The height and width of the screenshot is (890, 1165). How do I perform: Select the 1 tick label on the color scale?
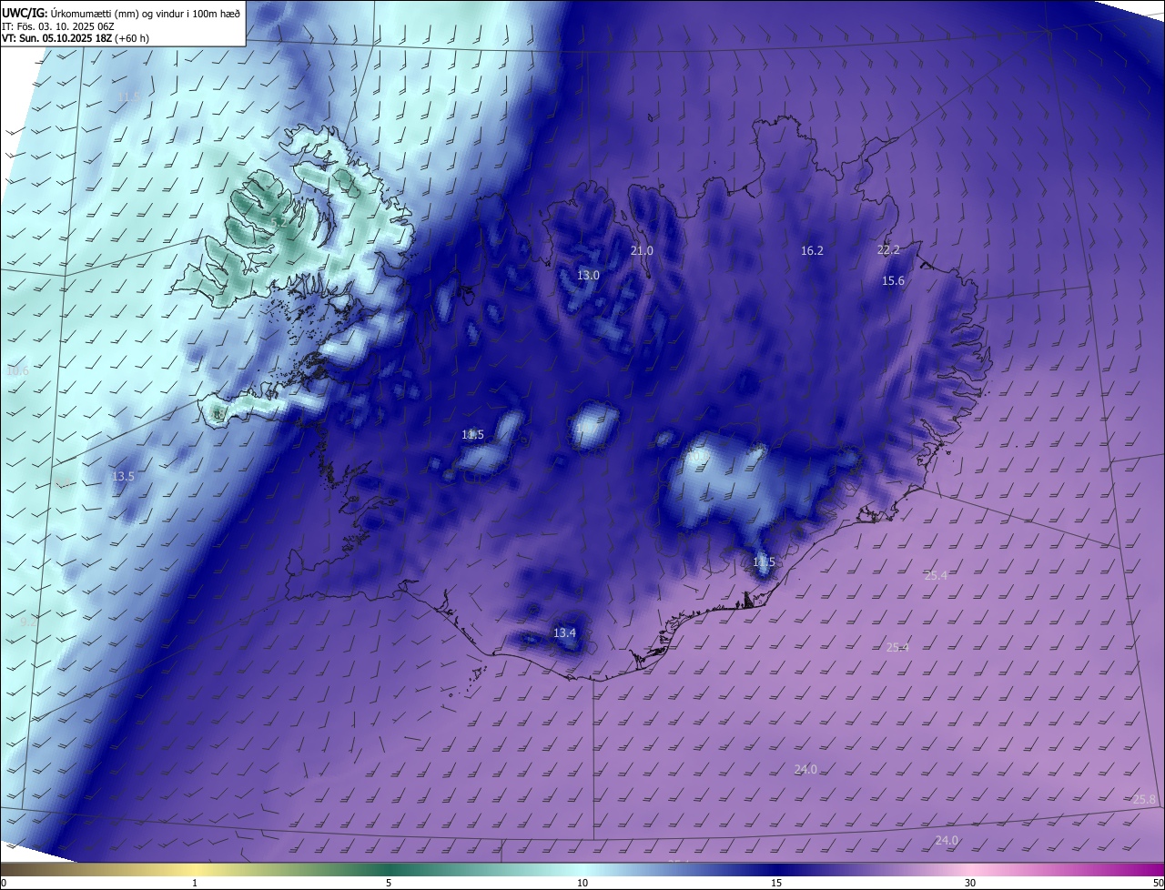pyautogui.click(x=195, y=883)
